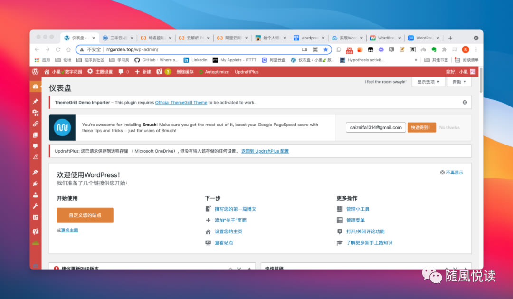Open Settings sliders icon in sidebar
The image size is (513, 299).
pos(35,217)
